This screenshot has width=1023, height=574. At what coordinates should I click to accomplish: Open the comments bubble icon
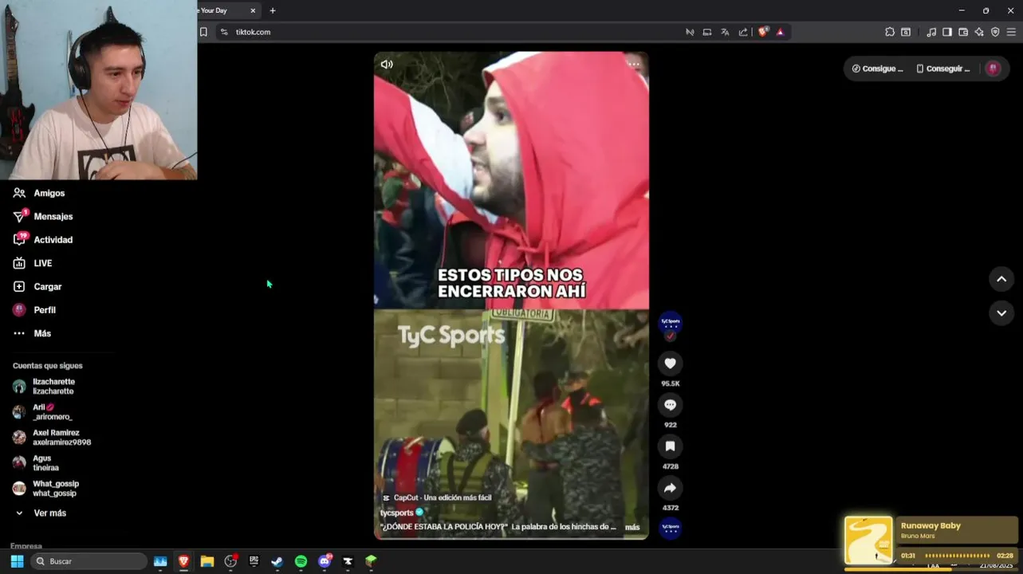[671, 405]
